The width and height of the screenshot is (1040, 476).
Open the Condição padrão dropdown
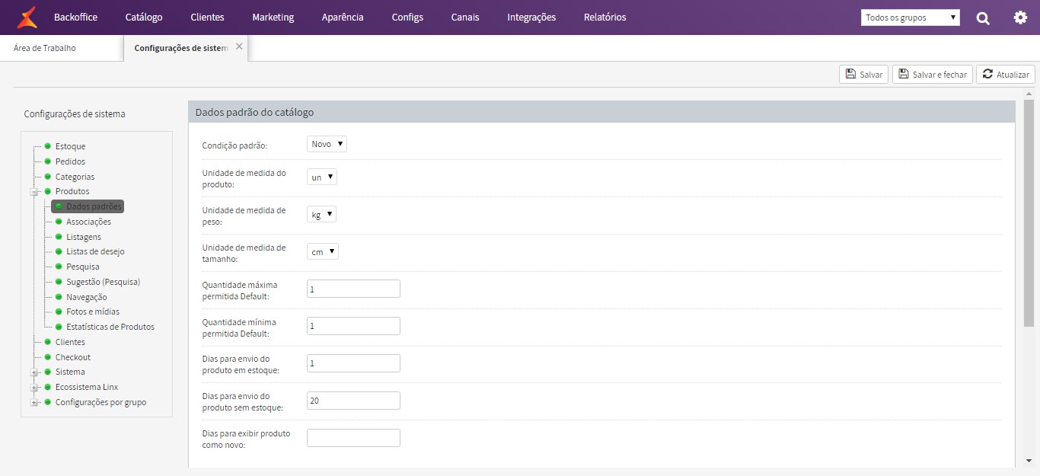coord(327,144)
